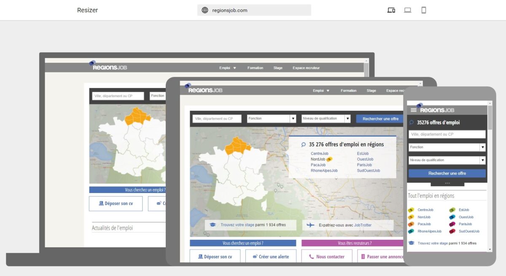Screen dimensions: 506x276
Task: Click the city input field in phone preview
Action: click(x=447, y=134)
